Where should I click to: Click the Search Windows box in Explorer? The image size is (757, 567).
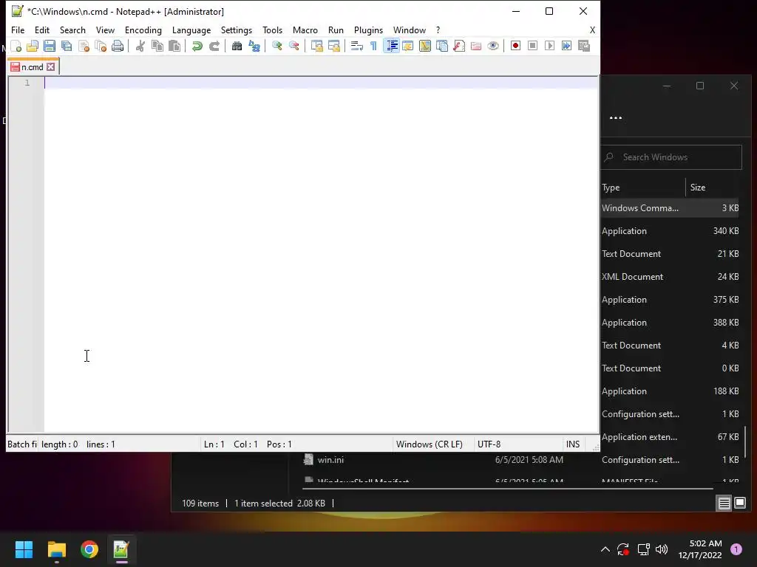point(671,157)
